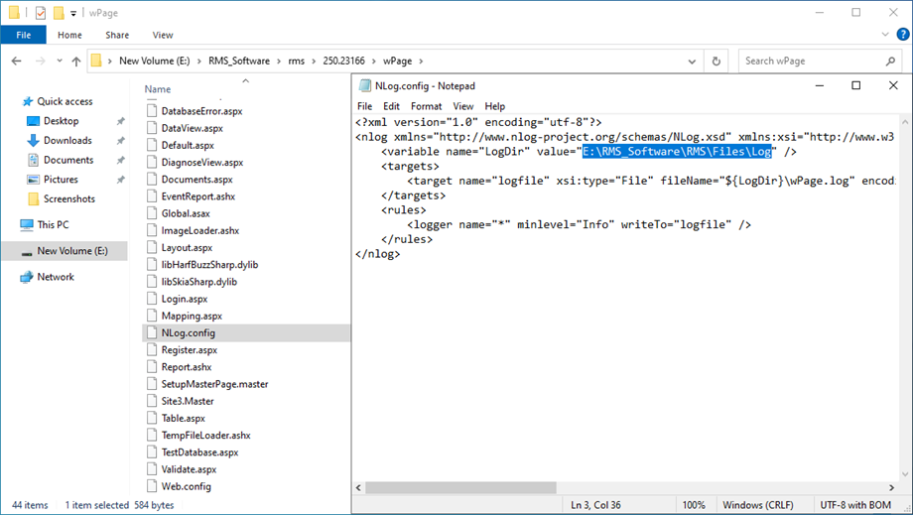Sort by the Name column header
Viewport: 913px width, 515px height.
click(x=158, y=89)
